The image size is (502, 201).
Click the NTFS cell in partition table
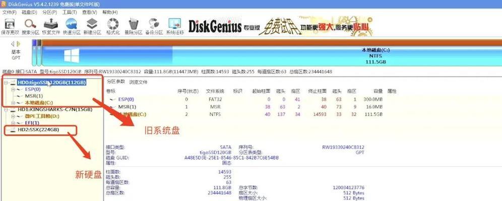[x=215, y=114]
